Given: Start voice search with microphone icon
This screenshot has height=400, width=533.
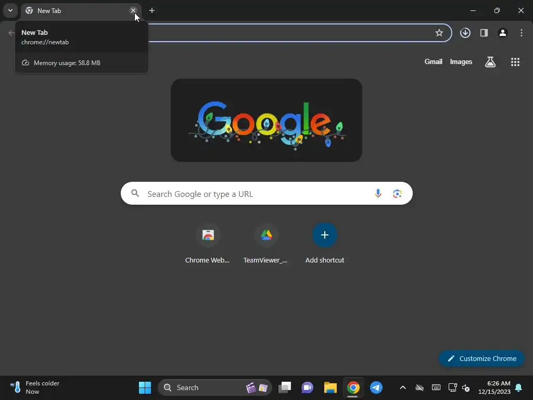Looking at the screenshot, I should (378, 194).
